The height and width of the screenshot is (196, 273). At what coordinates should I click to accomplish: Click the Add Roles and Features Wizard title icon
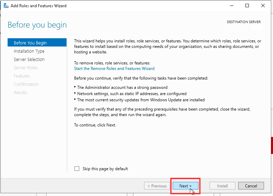(6, 6)
